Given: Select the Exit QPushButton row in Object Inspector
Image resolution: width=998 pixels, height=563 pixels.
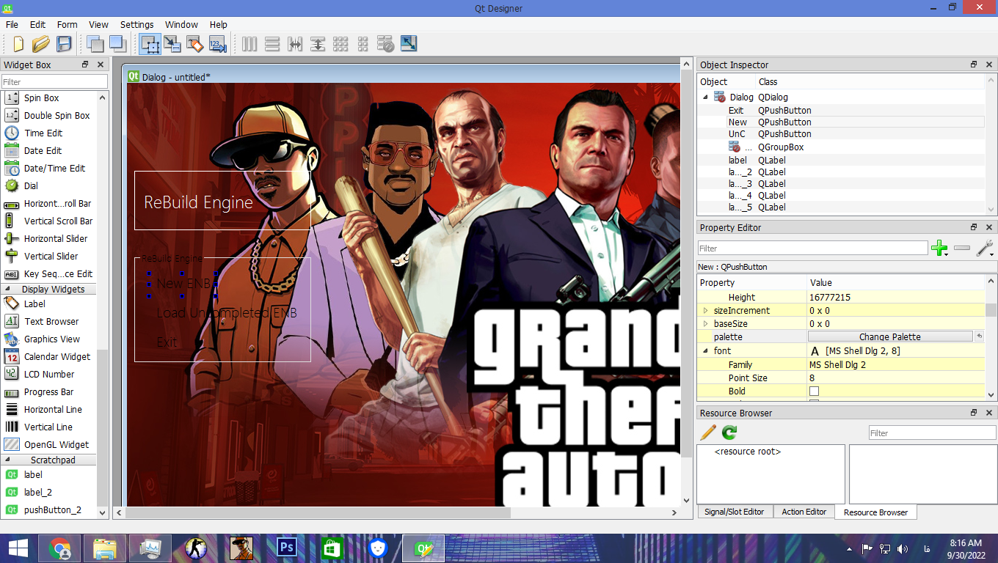Looking at the screenshot, I should click(x=841, y=111).
